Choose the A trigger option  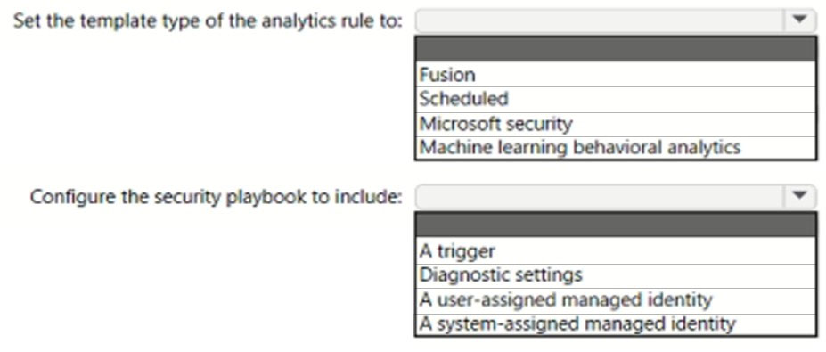click(616, 251)
